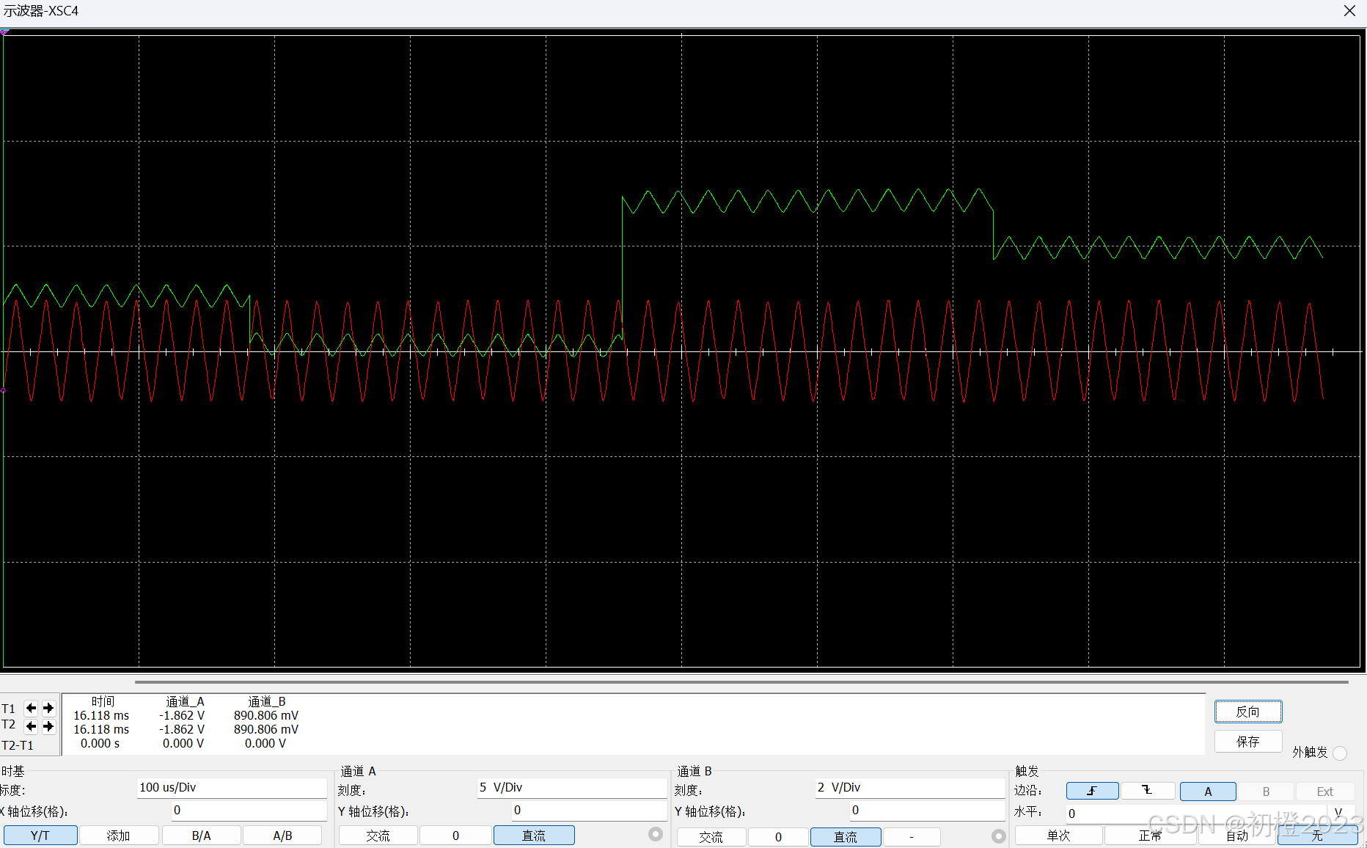This screenshot has height=848, width=1367.
Task: Click Channel B scale 2 V/Div field
Action: click(909, 788)
